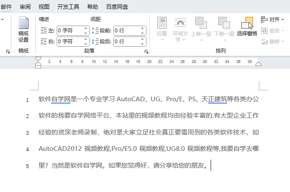The width and height of the screenshot is (290, 192).
Task: Click the 旋转 rotate icon
Action: [264, 42]
